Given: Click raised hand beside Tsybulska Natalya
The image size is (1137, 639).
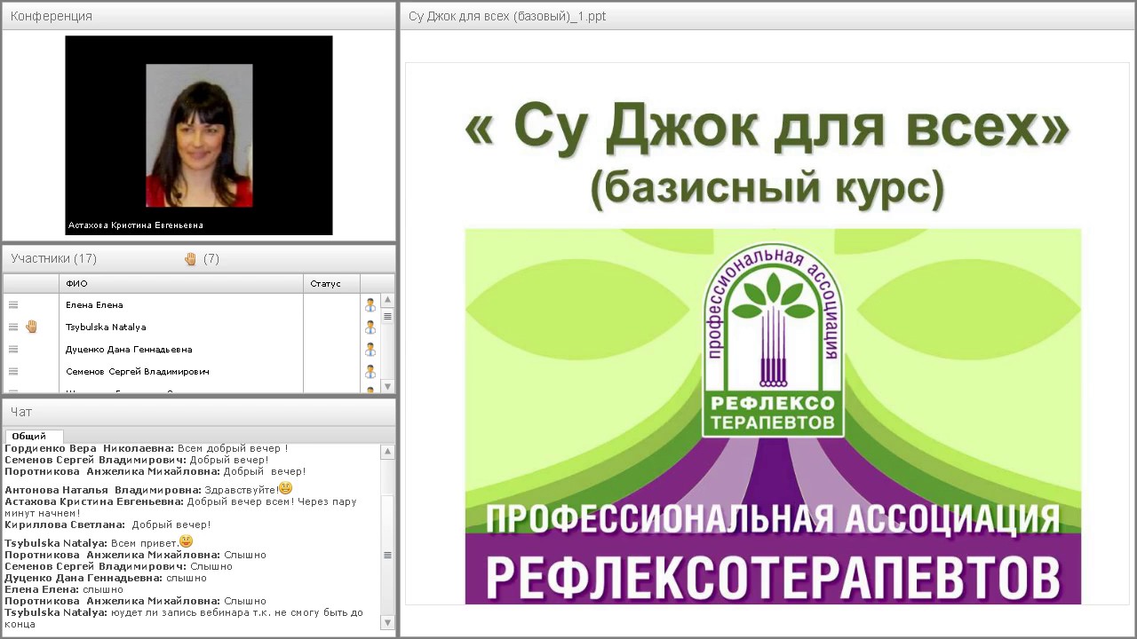Looking at the screenshot, I should pos(31,327).
